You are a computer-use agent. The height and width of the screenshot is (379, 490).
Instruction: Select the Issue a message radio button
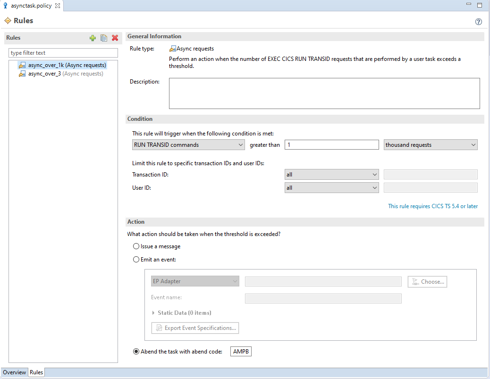[x=136, y=246]
